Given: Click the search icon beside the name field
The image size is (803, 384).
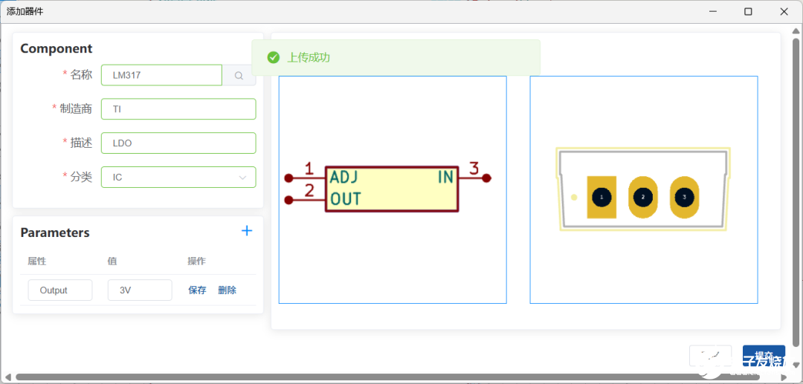Looking at the screenshot, I should pos(239,75).
